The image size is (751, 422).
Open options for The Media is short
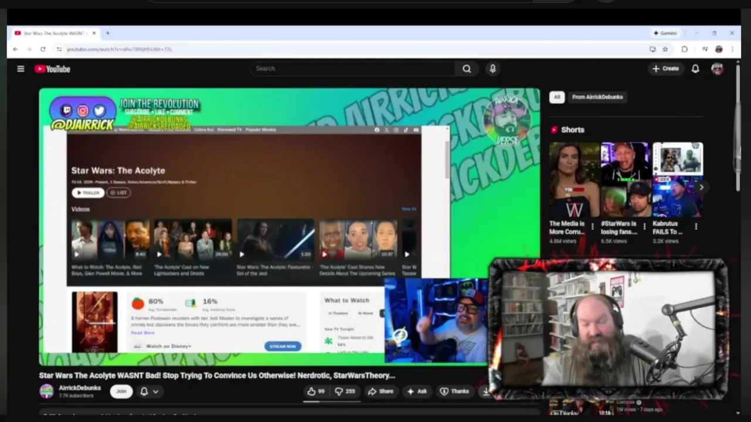point(593,226)
